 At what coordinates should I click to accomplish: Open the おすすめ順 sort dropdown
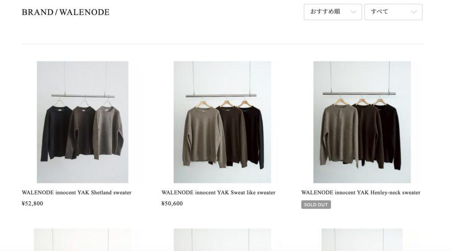[x=333, y=12]
